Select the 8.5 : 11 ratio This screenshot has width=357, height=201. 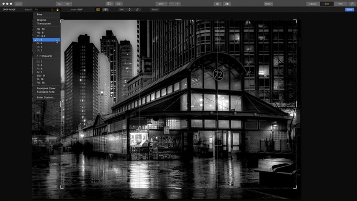click(x=47, y=76)
